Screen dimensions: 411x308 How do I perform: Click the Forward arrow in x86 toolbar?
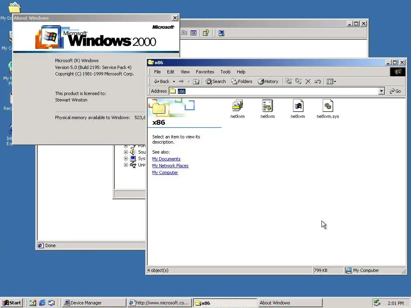181,81
